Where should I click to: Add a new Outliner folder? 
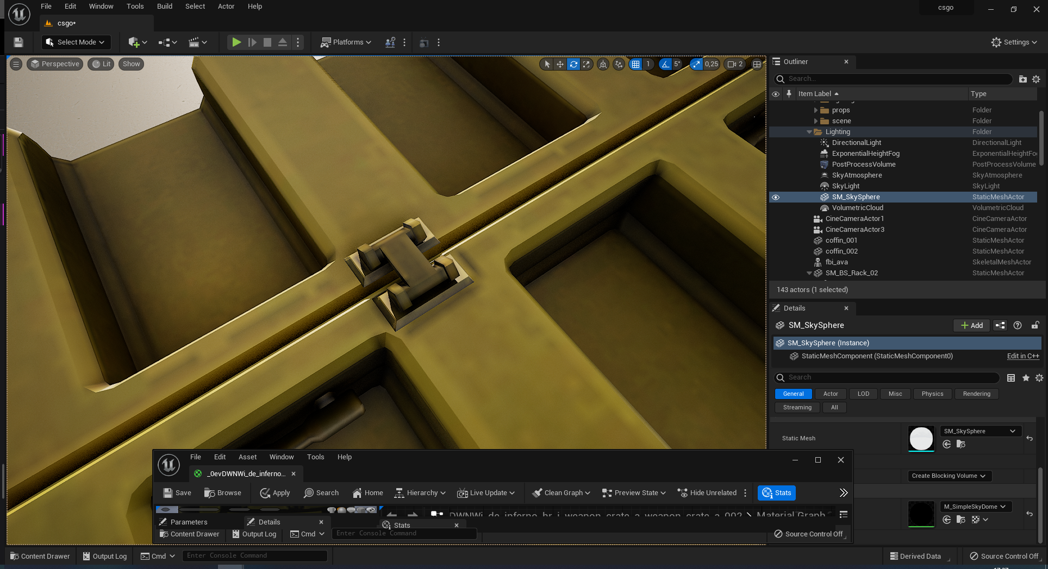pyautogui.click(x=1022, y=79)
